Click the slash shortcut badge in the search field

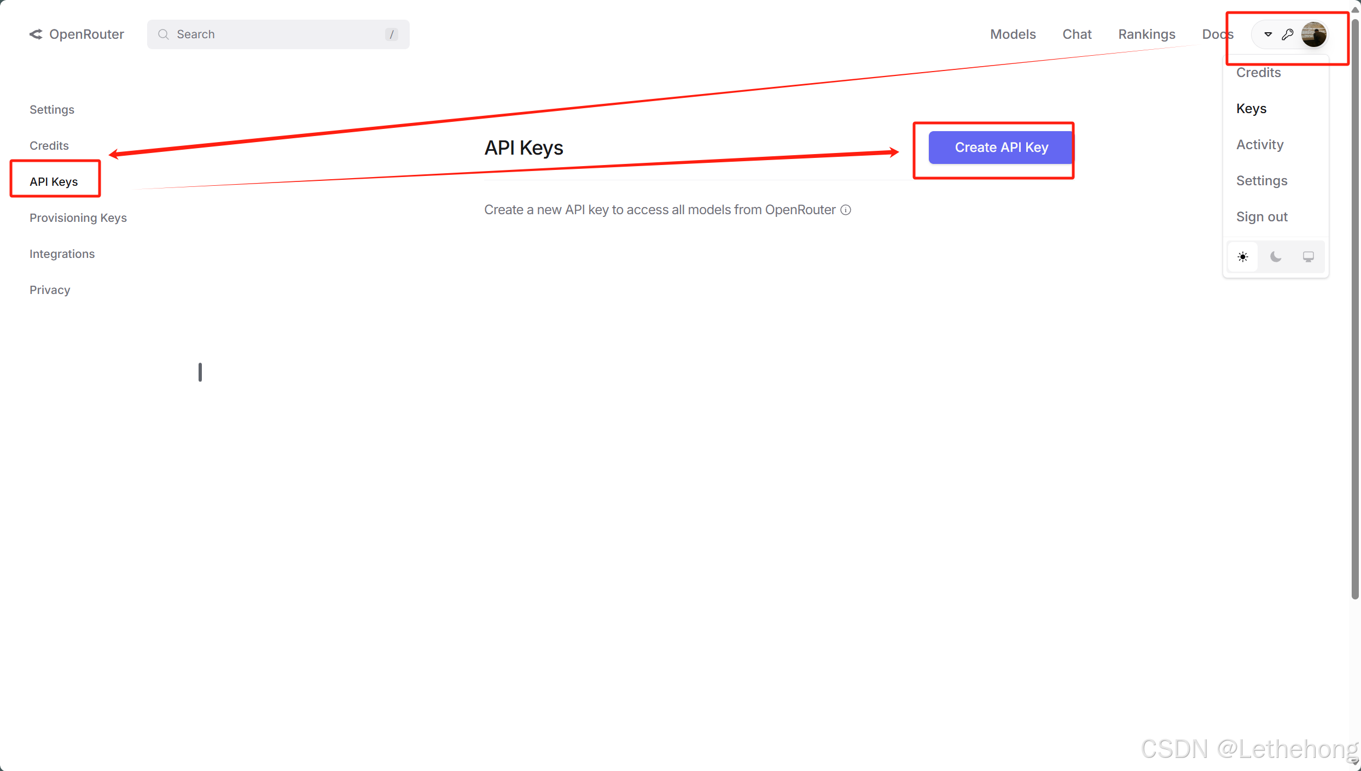pos(391,34)
